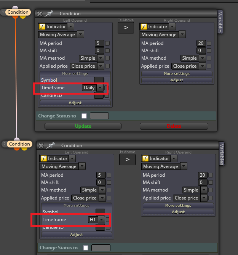Tick checkbox beside MA shift, first condition right
Viewport: 238px width, 255px height.
click(x=209, y=51)
